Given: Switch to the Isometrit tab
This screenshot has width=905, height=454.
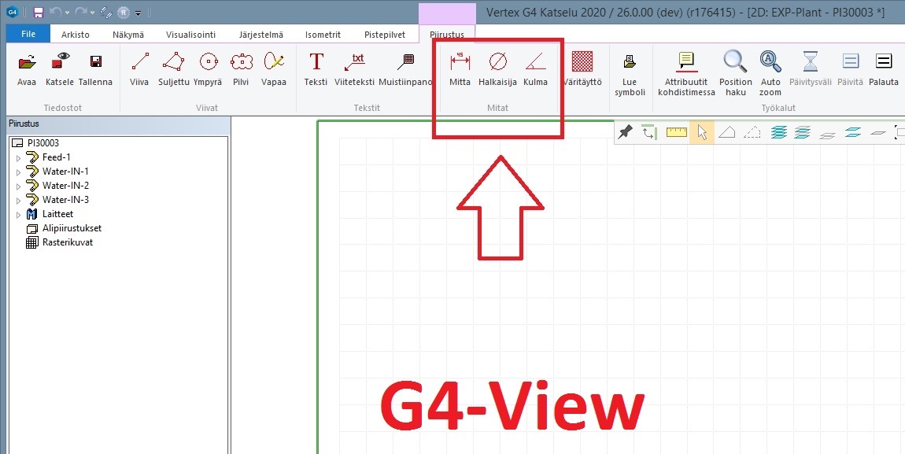Looking at the screenshot, I should tap(323, 35).
